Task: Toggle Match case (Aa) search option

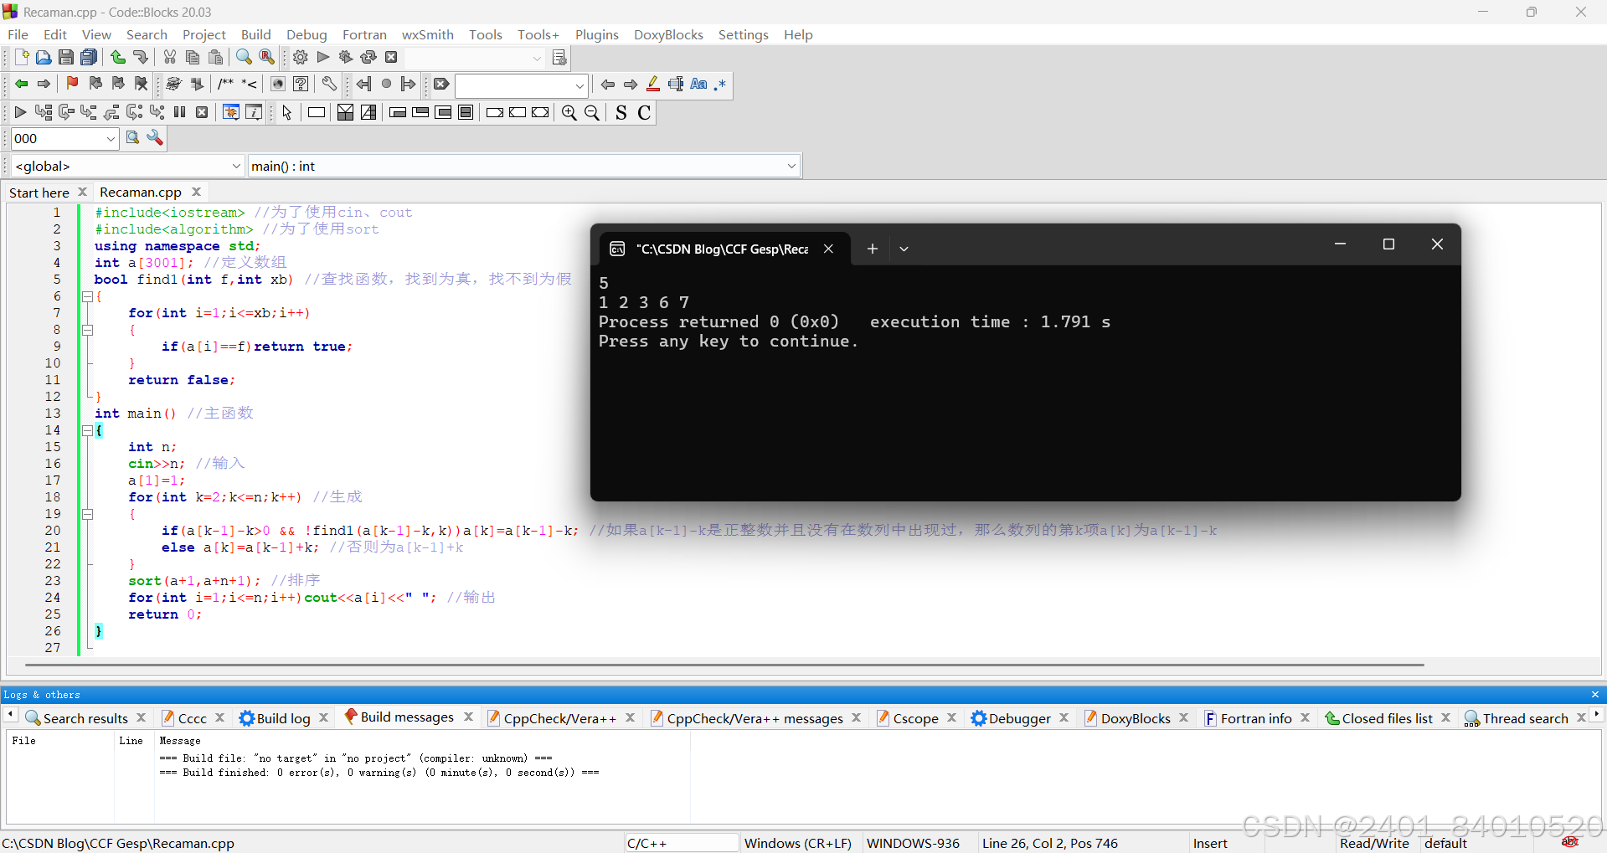Action: pos(698,84)
